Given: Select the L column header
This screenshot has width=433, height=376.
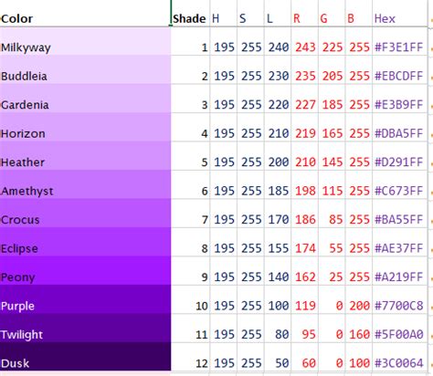Looking at the screenshot, I should pyautogui.click(x=278, y=14).
